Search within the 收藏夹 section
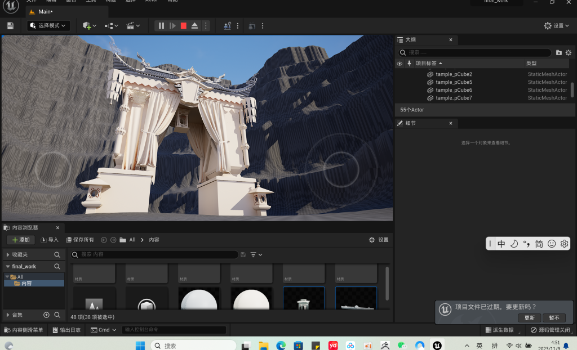The width and height of the screenshot is (577, 350). tap(57, 254)
